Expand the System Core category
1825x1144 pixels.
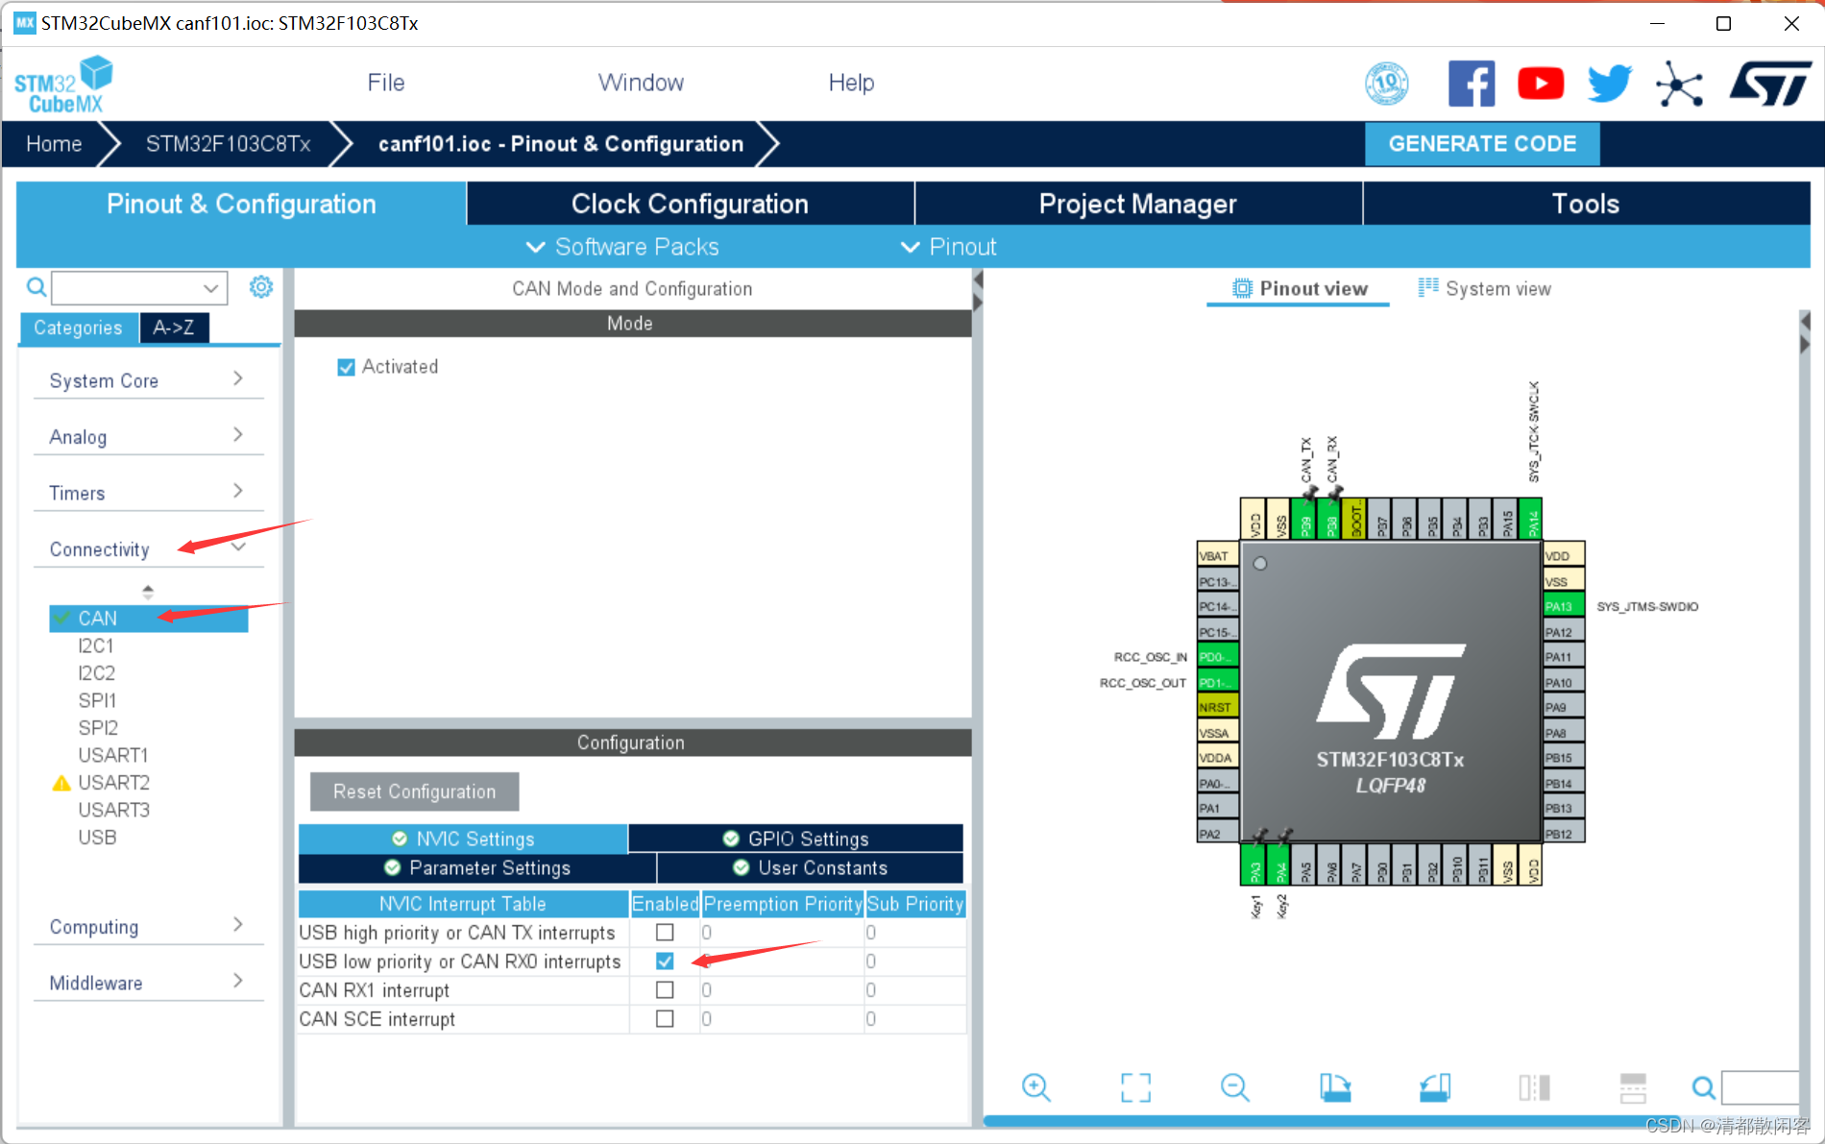148,380
